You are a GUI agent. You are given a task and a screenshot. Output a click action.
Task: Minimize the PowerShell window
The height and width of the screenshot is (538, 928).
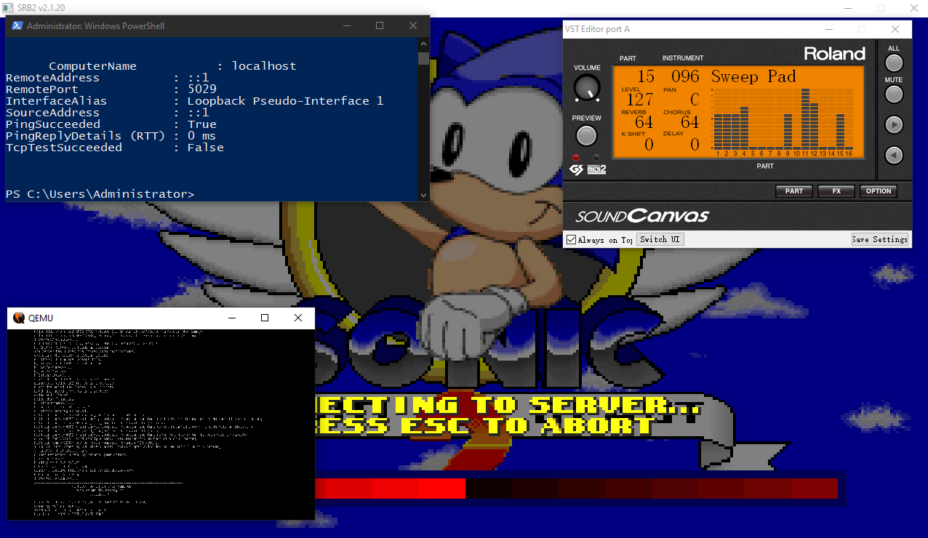pos(346,25)
